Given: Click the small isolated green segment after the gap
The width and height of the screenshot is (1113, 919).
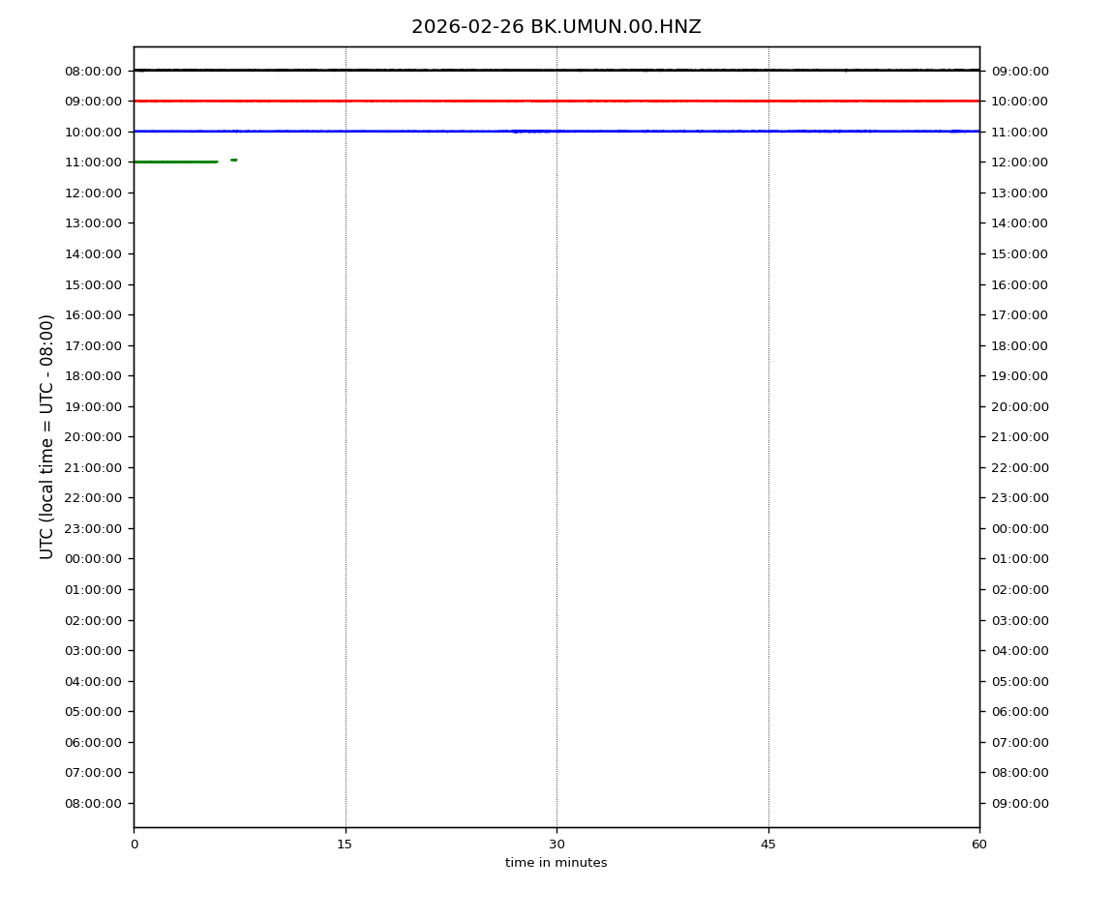Looking at the screenshot, I should [233, 160].
